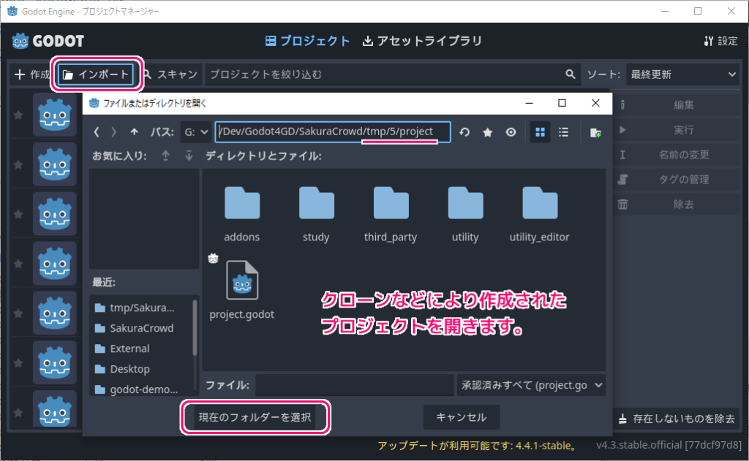Viewport: 749px width, 461px height.
Task: Open the 承認済みすべて file type dropdown
Action: (531, 384)
